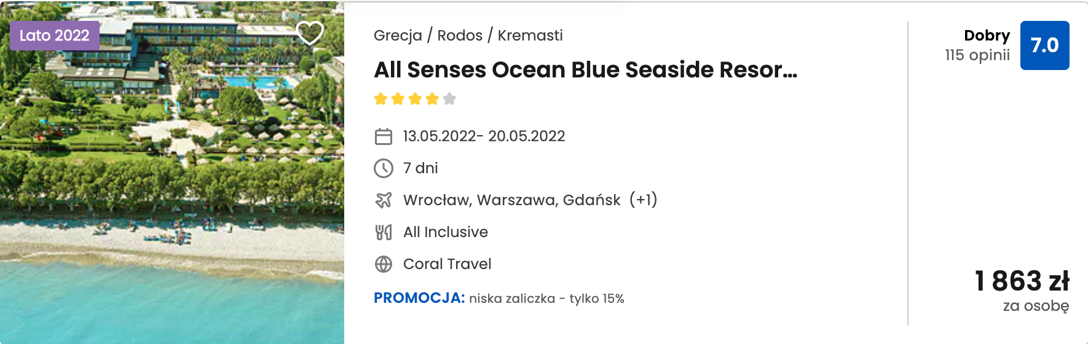Open the 115 opinii reviews link
Viewport: 1088px width, 344px height.
pos(977,55)
